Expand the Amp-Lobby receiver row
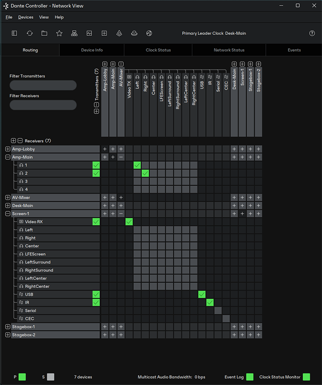The width and height of the screenshot is (322, 385). coord(8,149)
